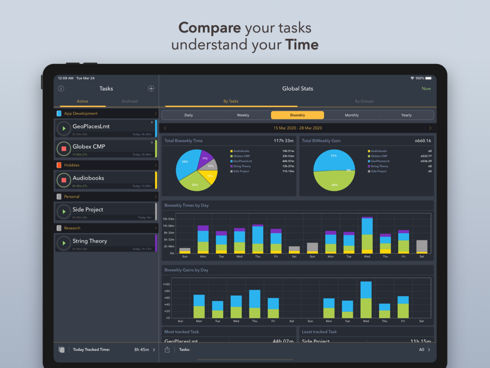Screen dimensions: 490x368
Task: Open the GeoPlacesLmt task name
Action: (91, 127)
